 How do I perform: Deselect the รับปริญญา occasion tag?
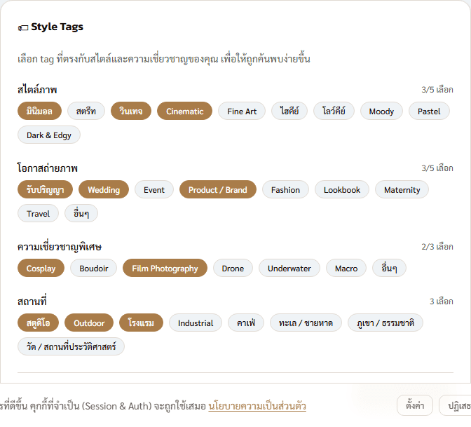pos(45,189)
